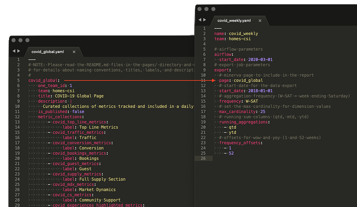Click 'covid_bookings_metrics' entry

pos(79,153)
